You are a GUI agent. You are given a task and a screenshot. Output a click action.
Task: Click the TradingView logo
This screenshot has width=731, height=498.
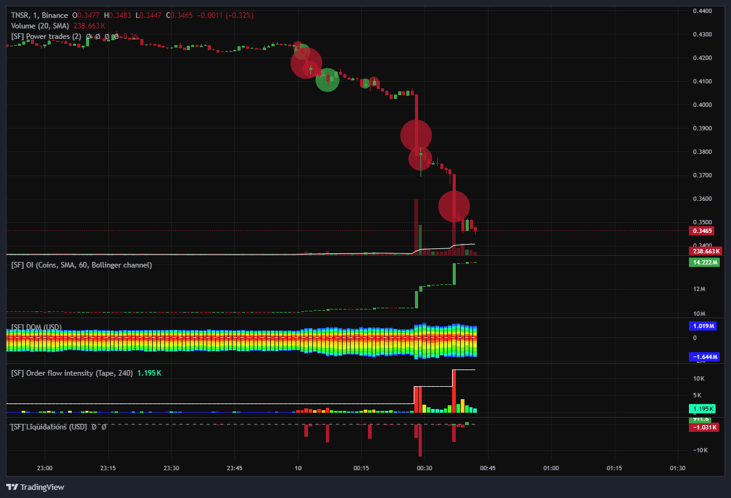click(35, 487)
